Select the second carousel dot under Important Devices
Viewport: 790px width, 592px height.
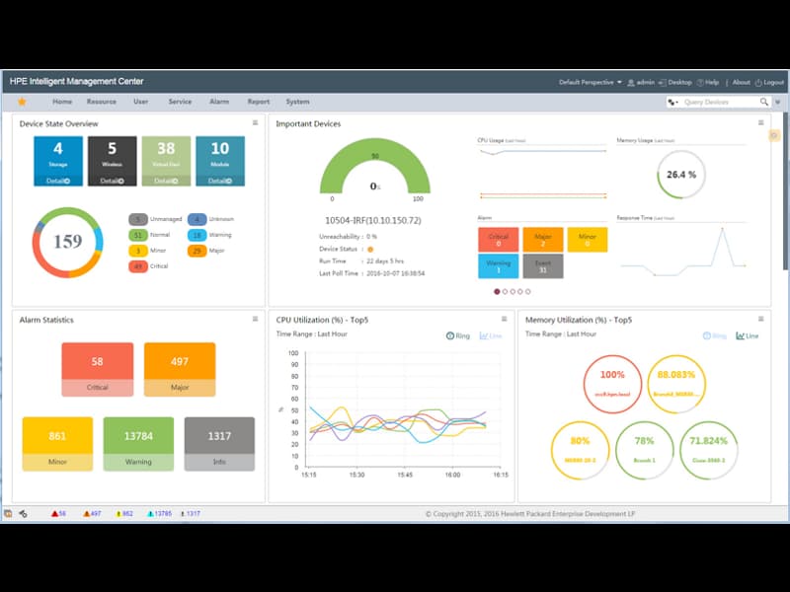[x=505, y=291]
